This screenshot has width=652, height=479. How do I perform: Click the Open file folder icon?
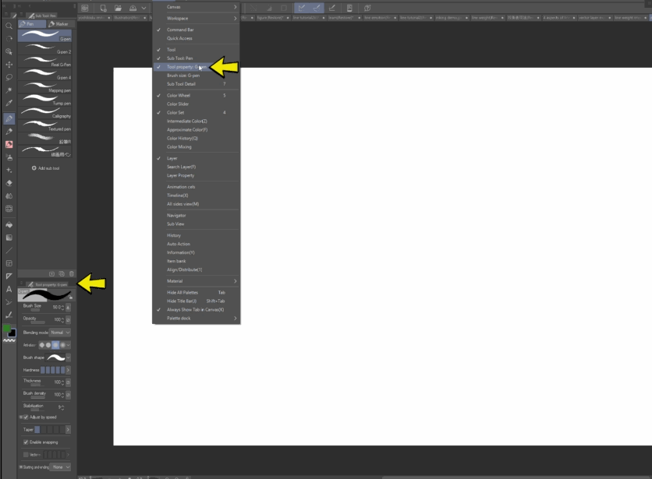[118, 8]
